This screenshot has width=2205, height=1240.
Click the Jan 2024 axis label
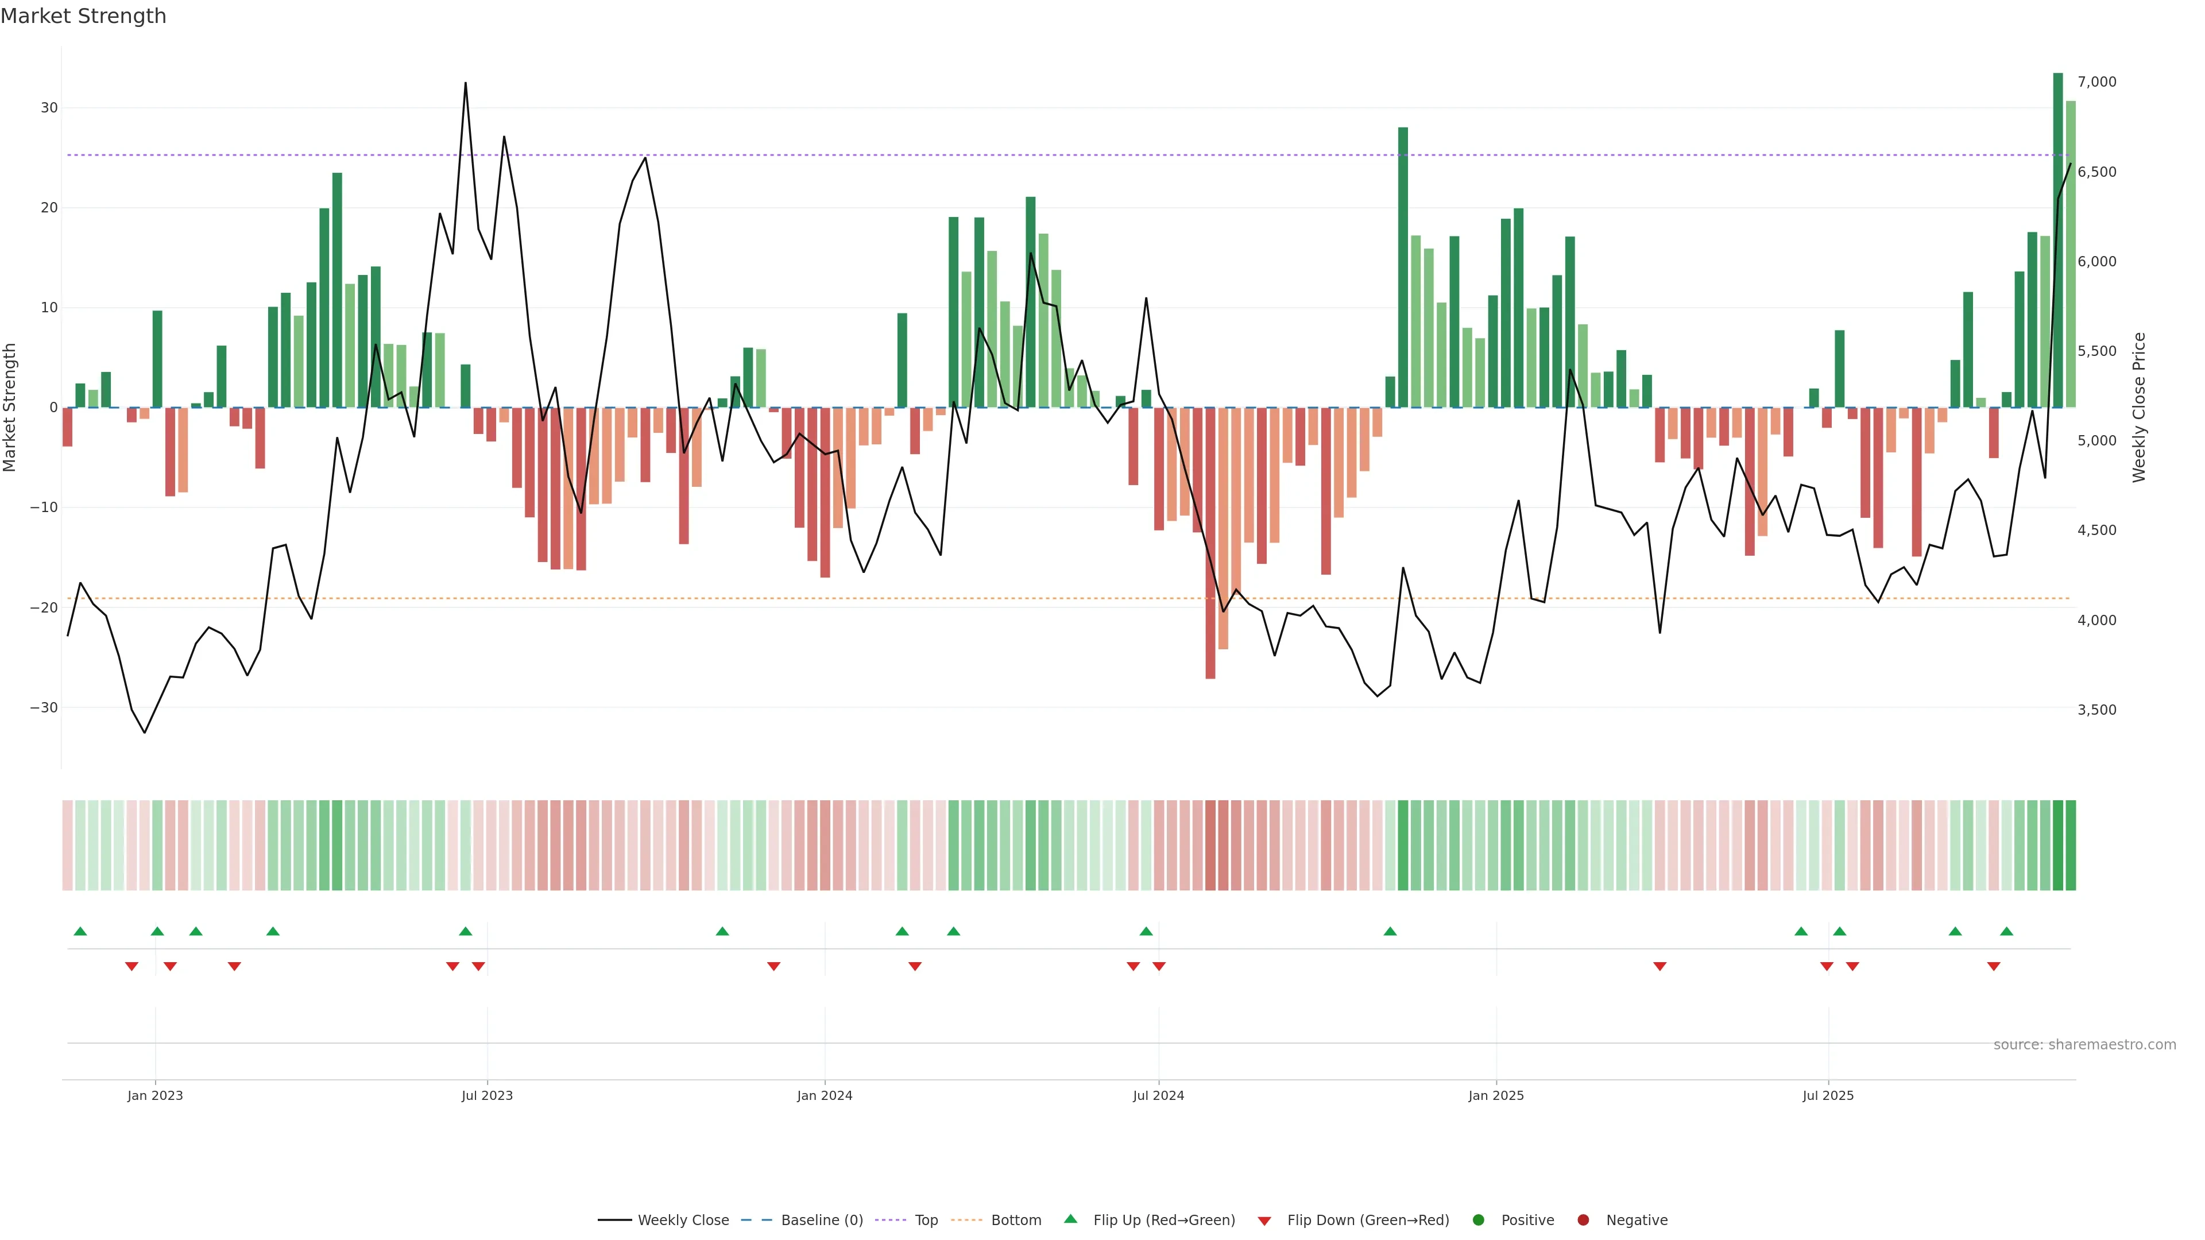pyautogui.click(x=825, y=1095)
